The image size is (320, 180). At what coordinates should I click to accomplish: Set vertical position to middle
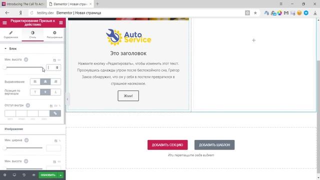(45, 92)
